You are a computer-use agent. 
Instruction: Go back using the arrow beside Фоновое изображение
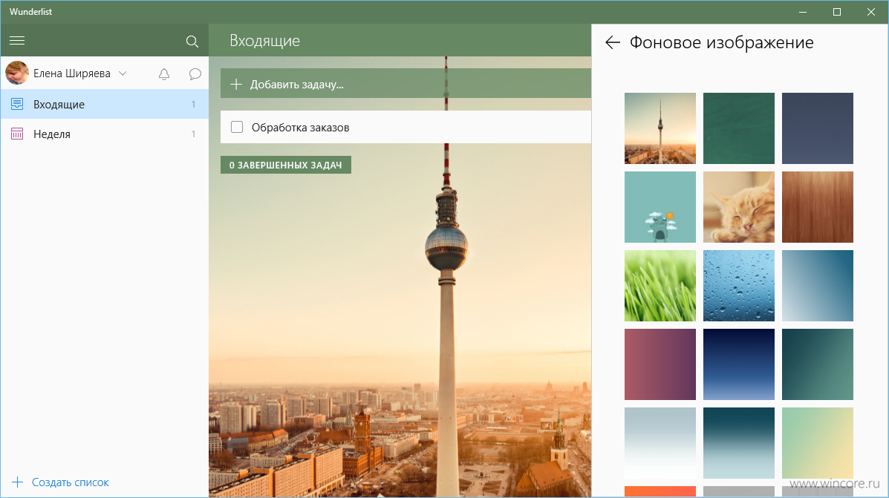612,42
